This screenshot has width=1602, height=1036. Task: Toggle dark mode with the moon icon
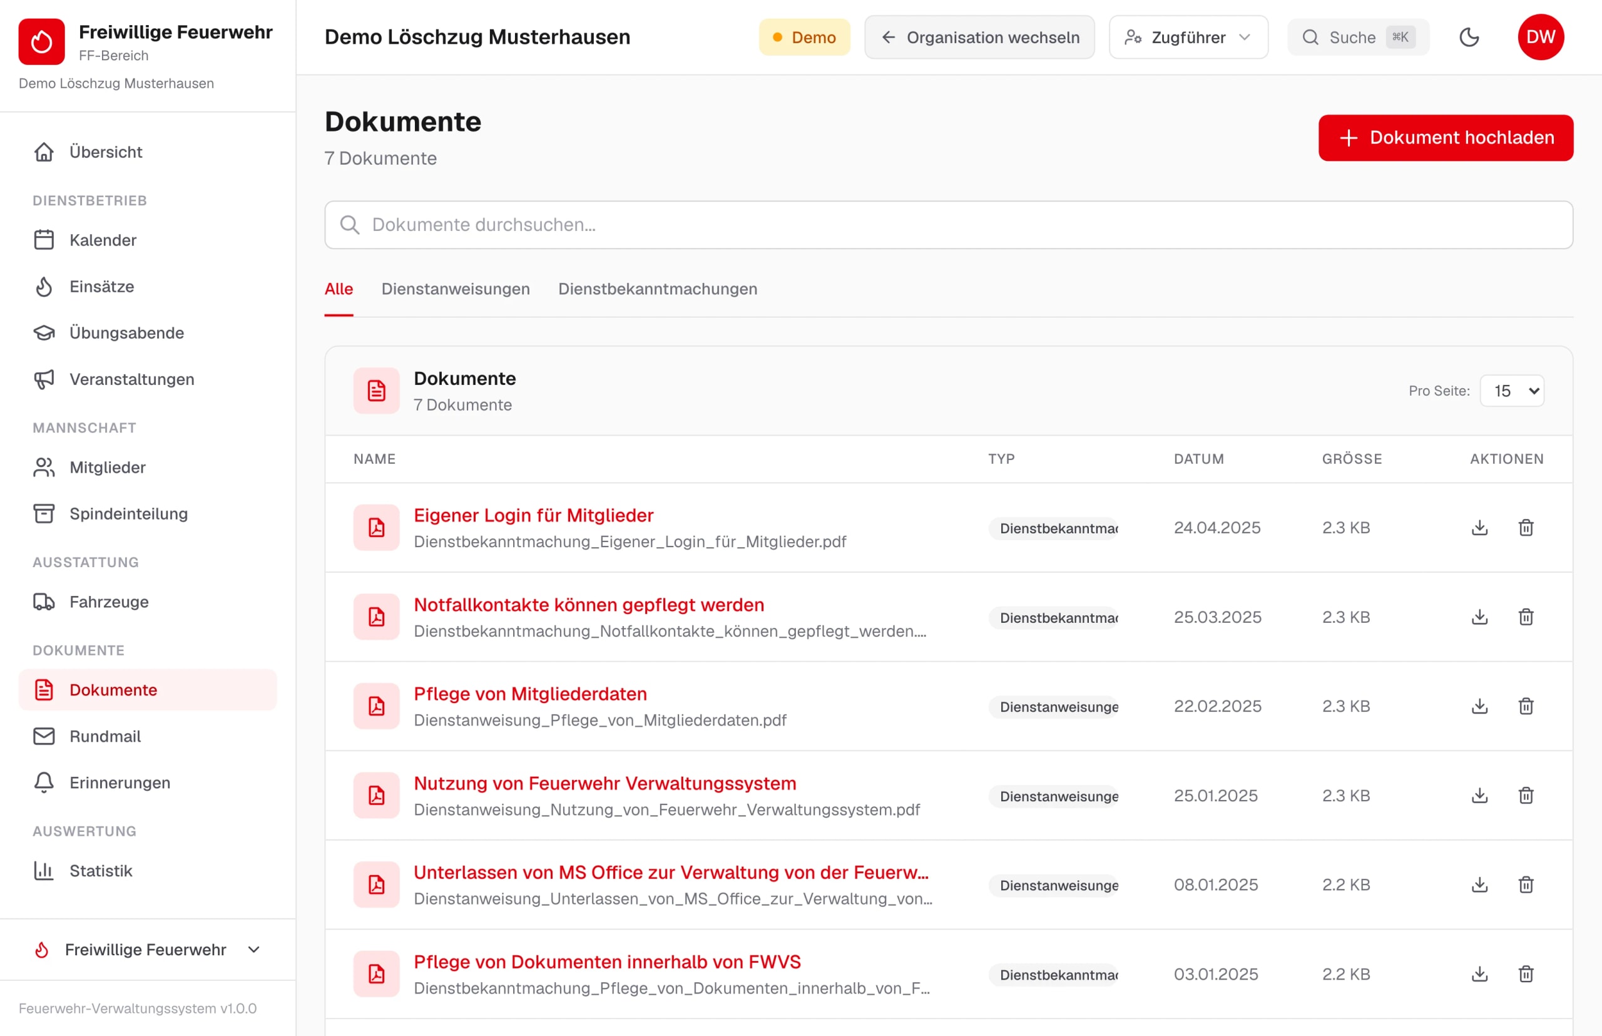tap(1469, 37)
